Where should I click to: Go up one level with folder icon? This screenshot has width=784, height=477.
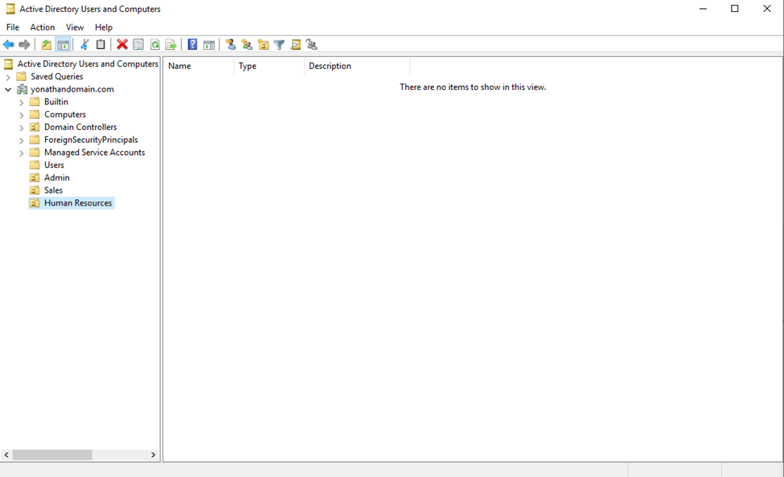click(46, 44)
